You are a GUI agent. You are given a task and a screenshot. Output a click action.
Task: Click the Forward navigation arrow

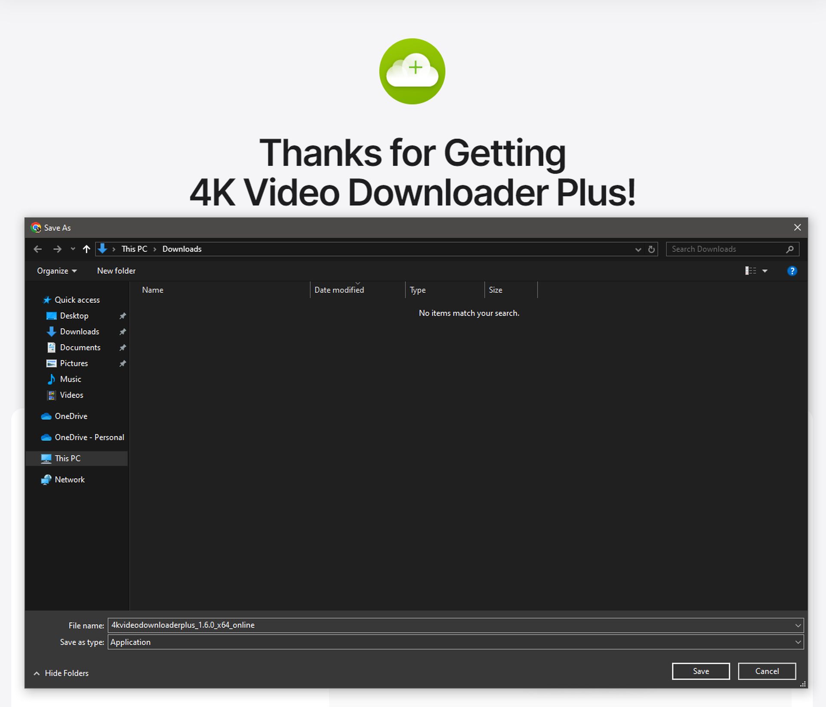[x=57, y=249]
